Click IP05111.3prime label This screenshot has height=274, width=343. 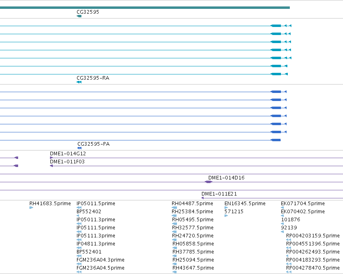pos(96,236)
